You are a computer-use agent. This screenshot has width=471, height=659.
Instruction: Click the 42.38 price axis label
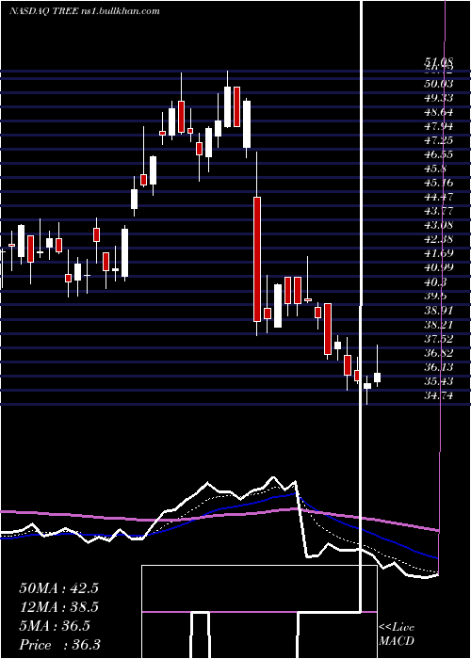[x=438, y=239]
